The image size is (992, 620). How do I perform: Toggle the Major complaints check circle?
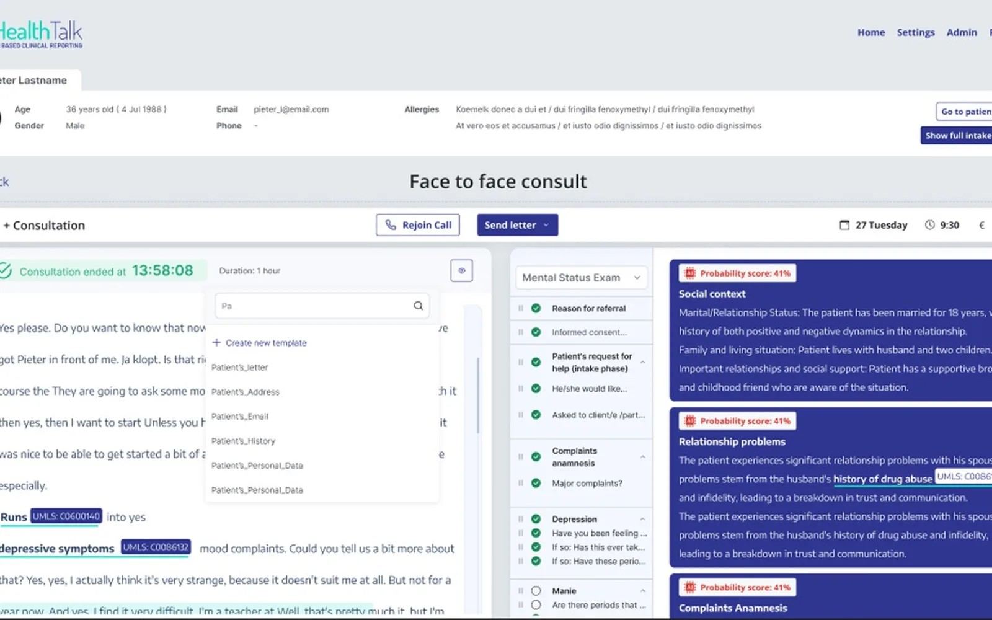(x=536, y=483)
